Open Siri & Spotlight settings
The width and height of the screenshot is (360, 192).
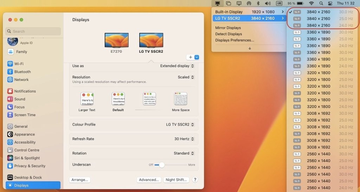(x=27, y=158)
